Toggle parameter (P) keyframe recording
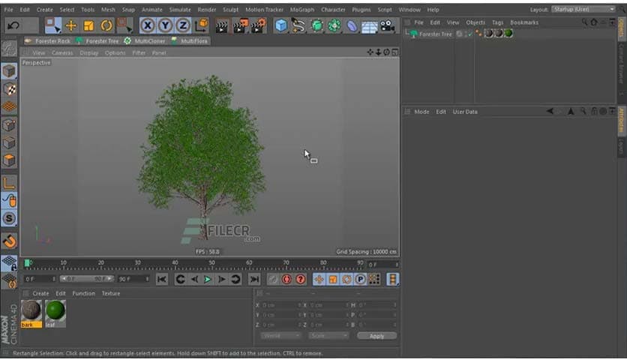This screenshot has height=363, width=627. pyautogui.click(x=360, y=280)
